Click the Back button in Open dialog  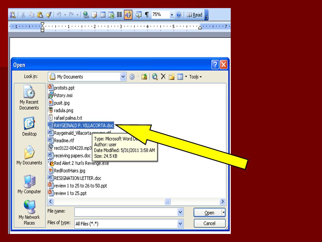pos(132,77)
